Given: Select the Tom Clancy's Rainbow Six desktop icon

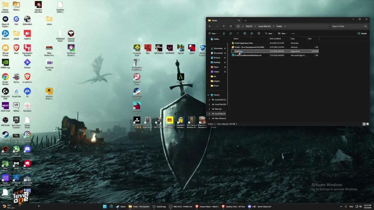Looking at the screenshot, I should coord(191,123).
